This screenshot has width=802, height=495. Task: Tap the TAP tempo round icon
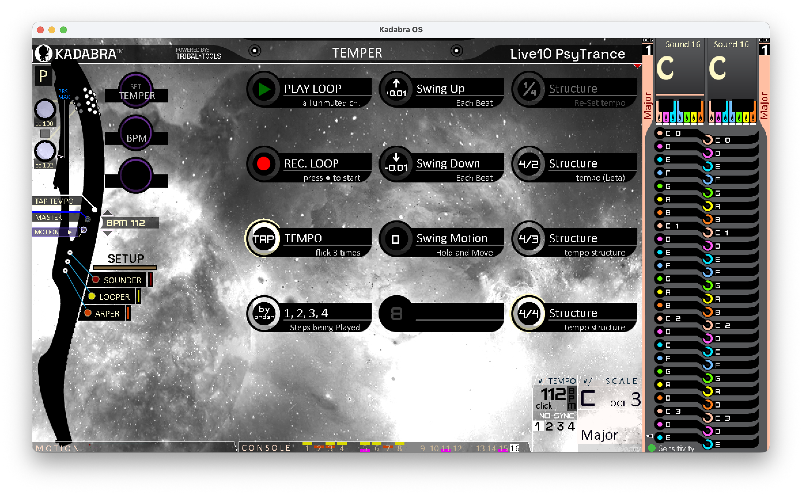pyautogui.click(x=264, y=239)
